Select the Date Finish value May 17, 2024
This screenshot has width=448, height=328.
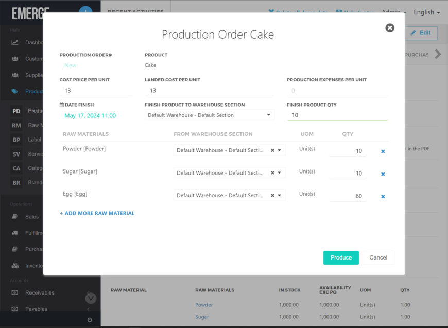click(90, 116)
